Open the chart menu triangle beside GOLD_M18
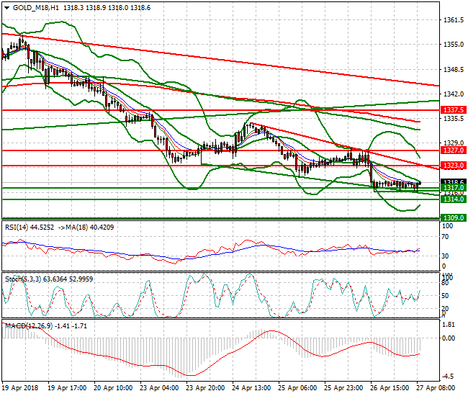The image size is (468, 396). point(6,8)
